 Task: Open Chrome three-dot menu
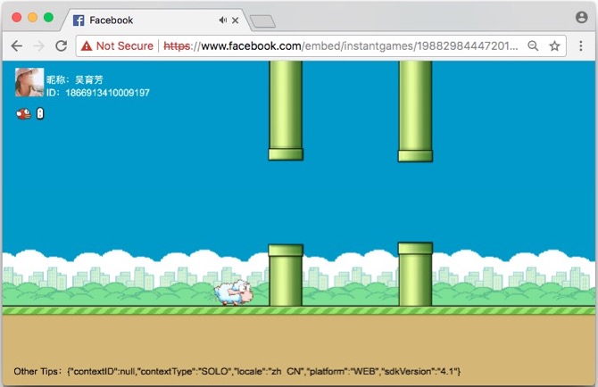click(581, 46)
